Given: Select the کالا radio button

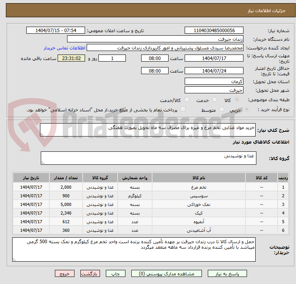Looking at the screenshot, I should coord(237,100).
